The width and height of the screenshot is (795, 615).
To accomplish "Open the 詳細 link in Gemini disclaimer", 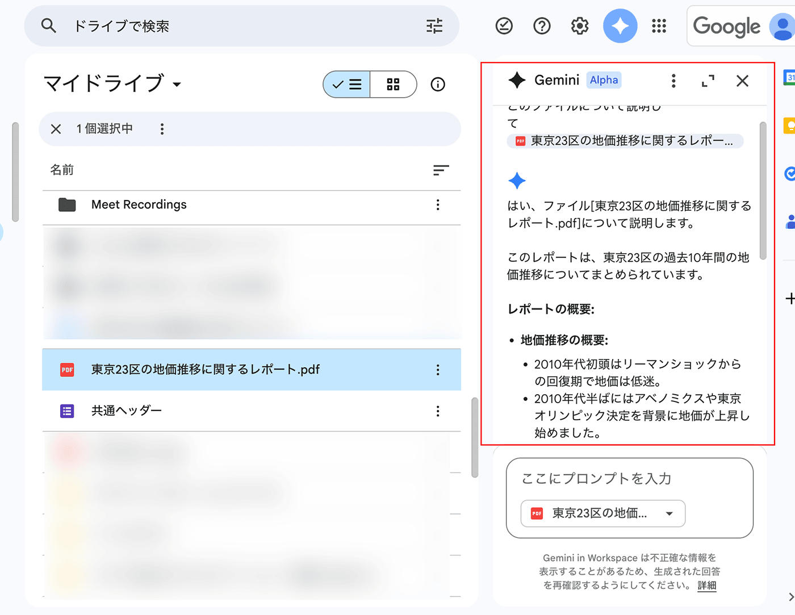I will [707, 585].
